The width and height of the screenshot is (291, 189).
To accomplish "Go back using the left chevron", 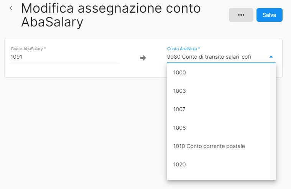I will tap(11, 8).
